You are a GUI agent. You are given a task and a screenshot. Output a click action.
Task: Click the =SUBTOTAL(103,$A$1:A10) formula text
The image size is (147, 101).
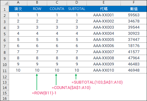tap(97, 82)
